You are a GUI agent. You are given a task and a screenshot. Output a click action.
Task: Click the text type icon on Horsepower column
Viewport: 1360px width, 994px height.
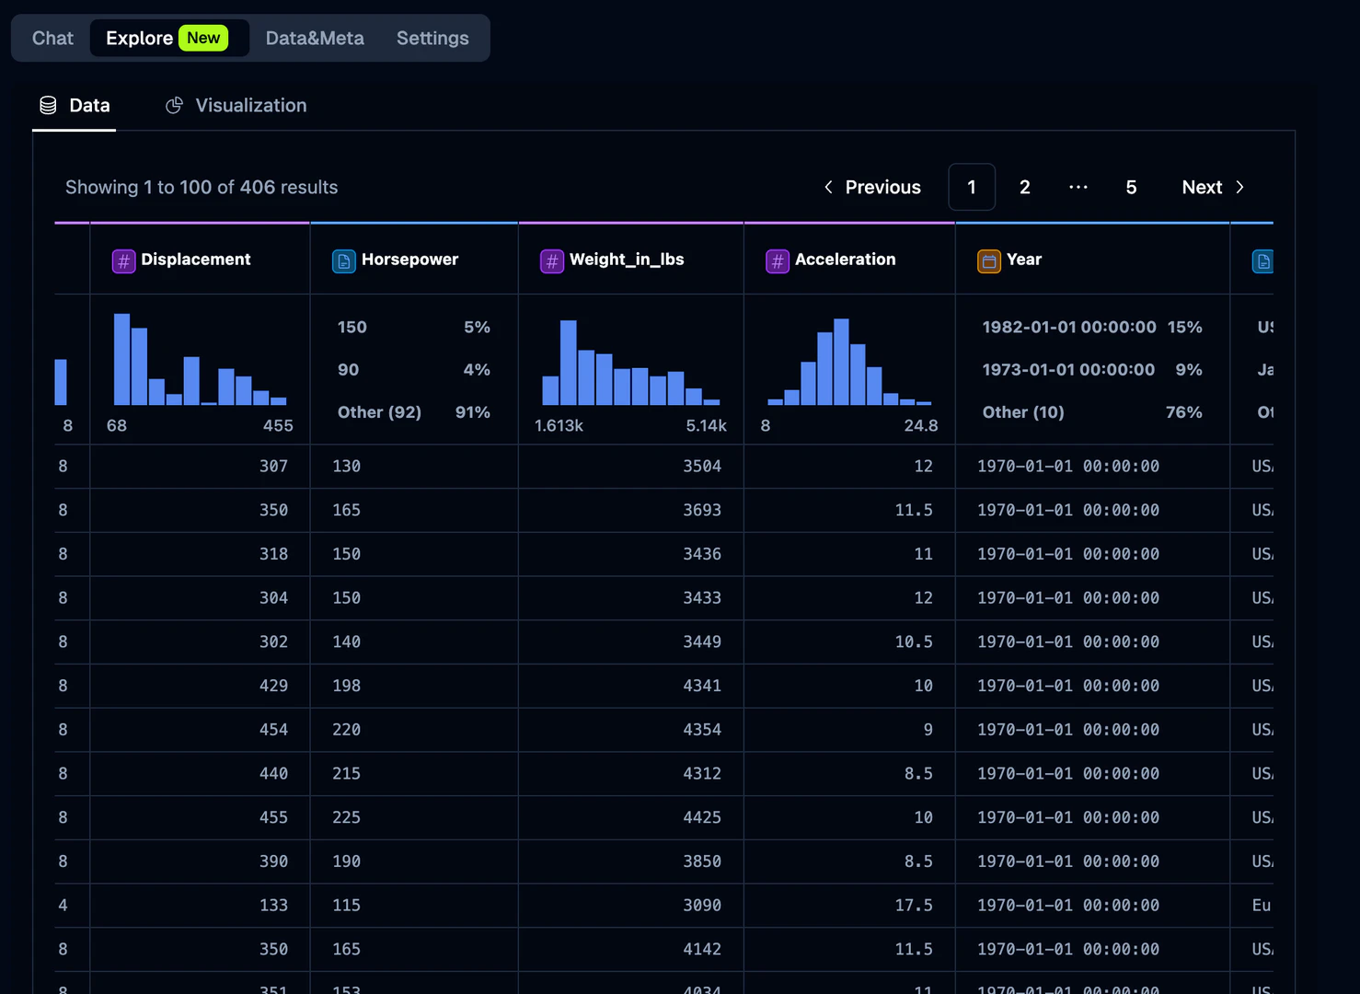(343, 260)
